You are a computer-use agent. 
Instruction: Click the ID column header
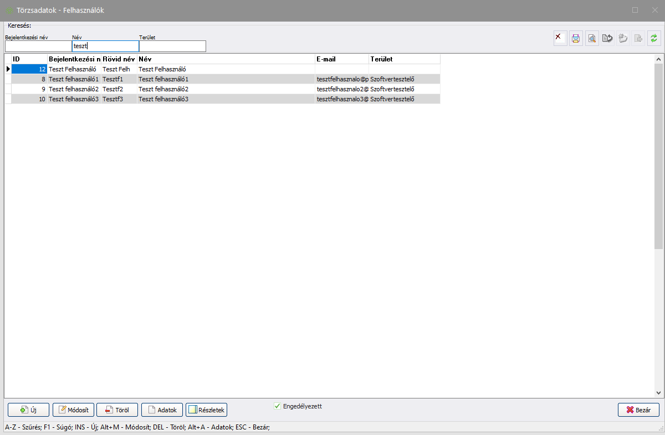(29, 59)
